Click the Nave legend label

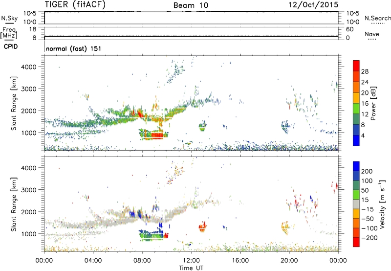371,34
